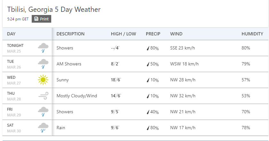Image resolution: width=269 pixels, height=141 pixels.
Task: Click the sunny icon for Wednesday
Action: click(43, 80)
